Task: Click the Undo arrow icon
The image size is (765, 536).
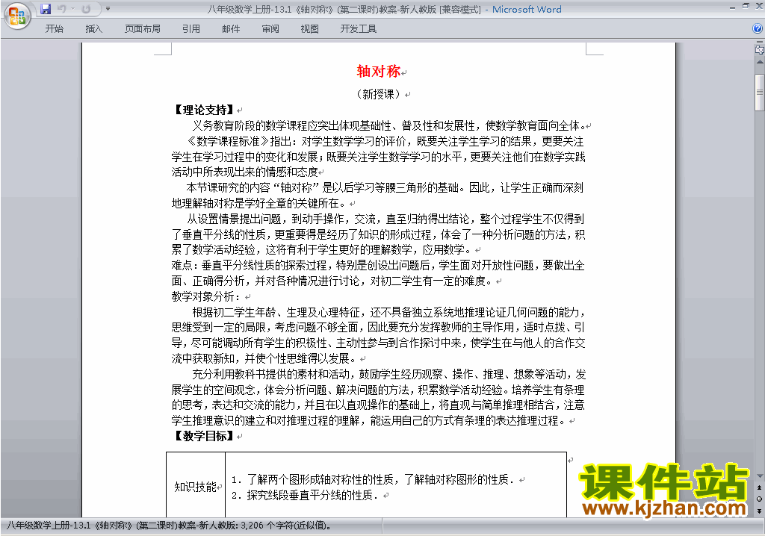Action: pyautogui.click(x=62, y=9)
